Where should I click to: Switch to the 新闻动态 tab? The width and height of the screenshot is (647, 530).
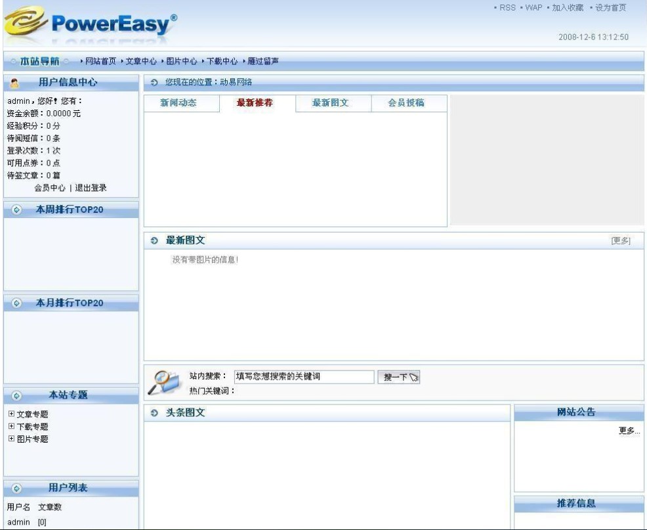point(178,103)
